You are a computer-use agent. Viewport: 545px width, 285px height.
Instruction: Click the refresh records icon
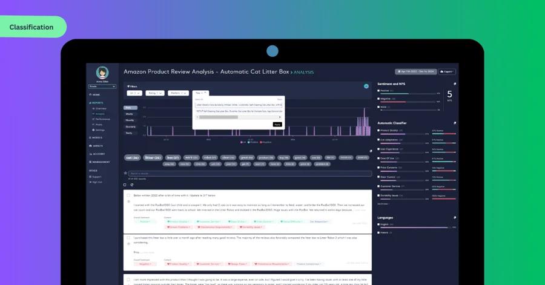pos(132,185)
